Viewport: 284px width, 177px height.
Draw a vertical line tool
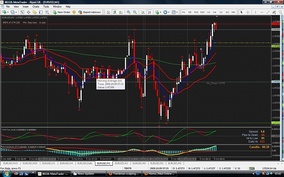click(x=255, y=12)
